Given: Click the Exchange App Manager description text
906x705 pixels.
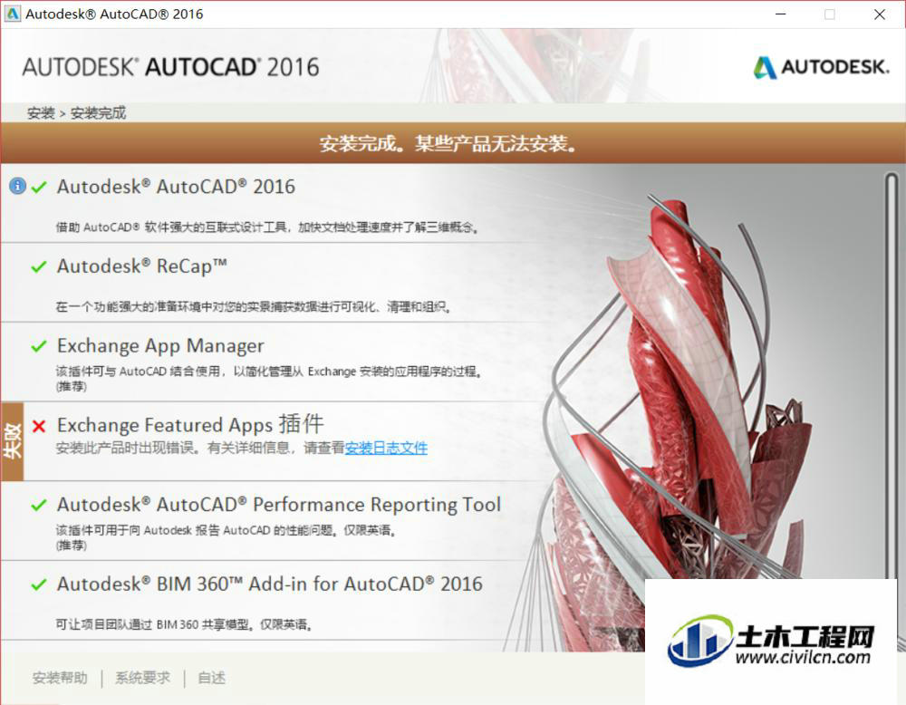Looking at the screenshot, I should tap(269, 378).
